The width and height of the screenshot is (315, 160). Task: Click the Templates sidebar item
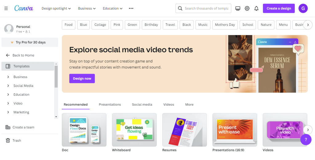(x=28, y=66)
